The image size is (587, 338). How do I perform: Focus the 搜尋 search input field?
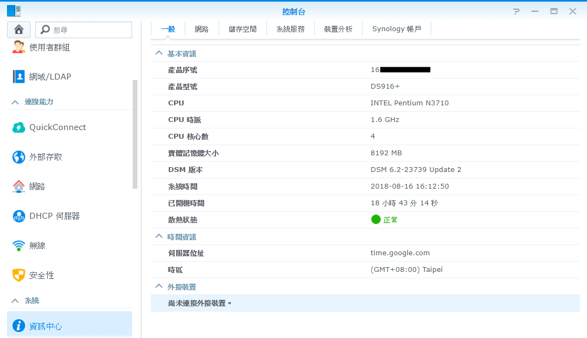tap(84, 30)
